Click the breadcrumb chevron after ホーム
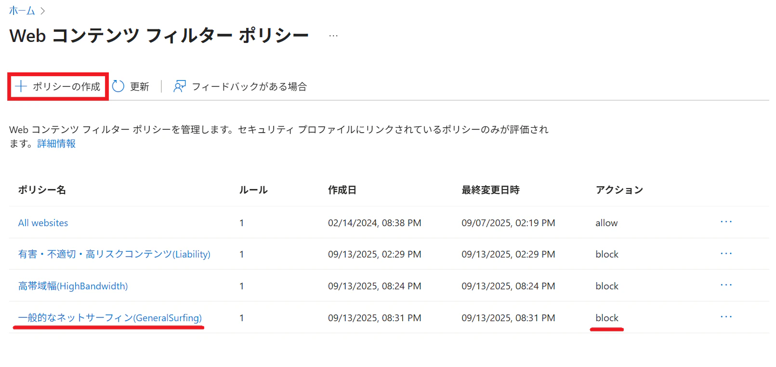 coord(42,11)
